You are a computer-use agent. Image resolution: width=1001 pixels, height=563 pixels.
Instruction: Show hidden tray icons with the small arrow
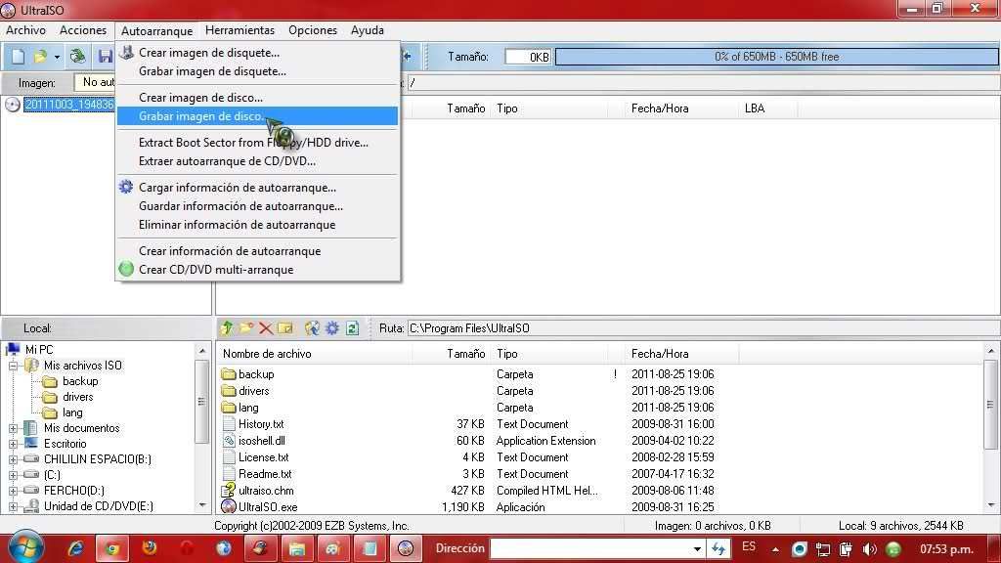tap(775, 549)
